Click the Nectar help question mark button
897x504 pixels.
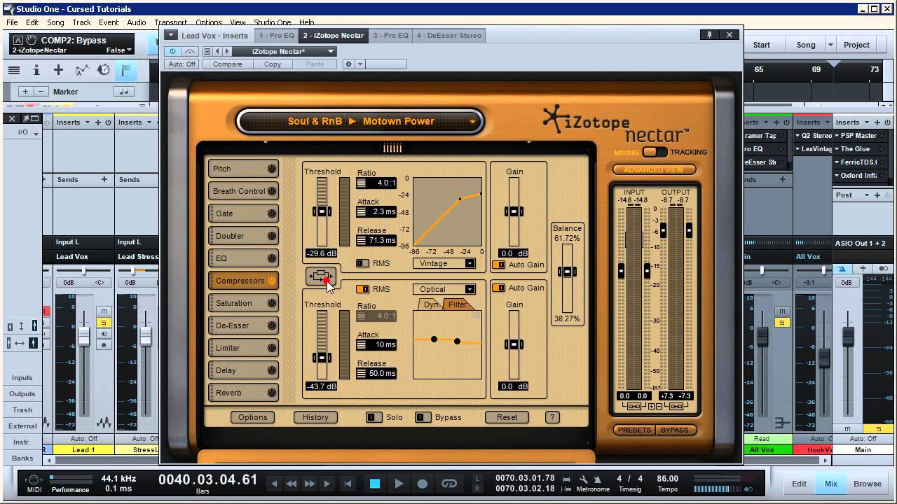click(x=552, y=417)
